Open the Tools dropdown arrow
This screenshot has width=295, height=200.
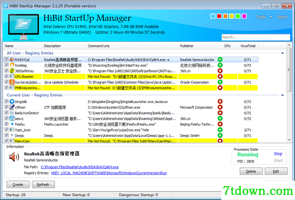(271, 17)
